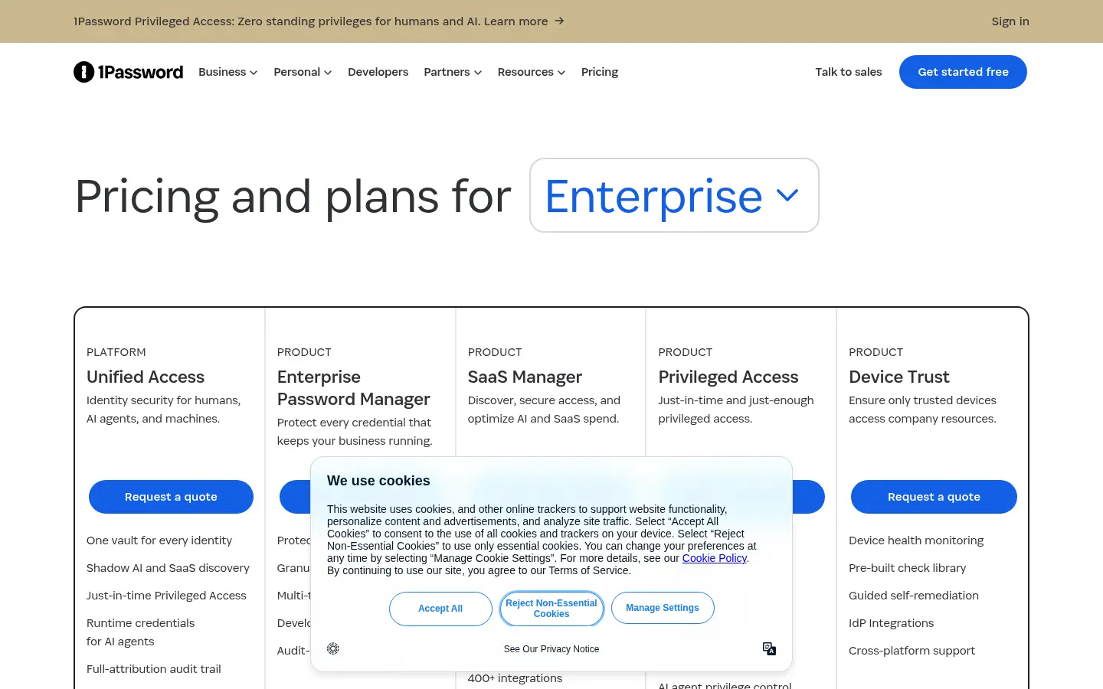
Task: Click the Device Trust heading
Action: click(x=899, y=377)
